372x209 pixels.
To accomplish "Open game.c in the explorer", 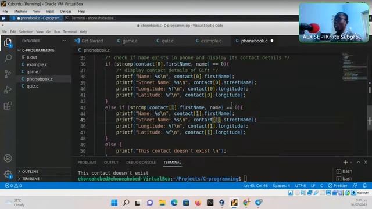I will point(34,71).
